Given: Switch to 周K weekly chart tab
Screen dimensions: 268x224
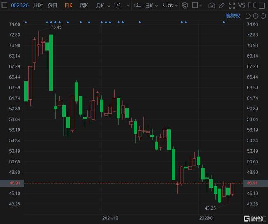Looking at the screenshot, I should [84, 5].
